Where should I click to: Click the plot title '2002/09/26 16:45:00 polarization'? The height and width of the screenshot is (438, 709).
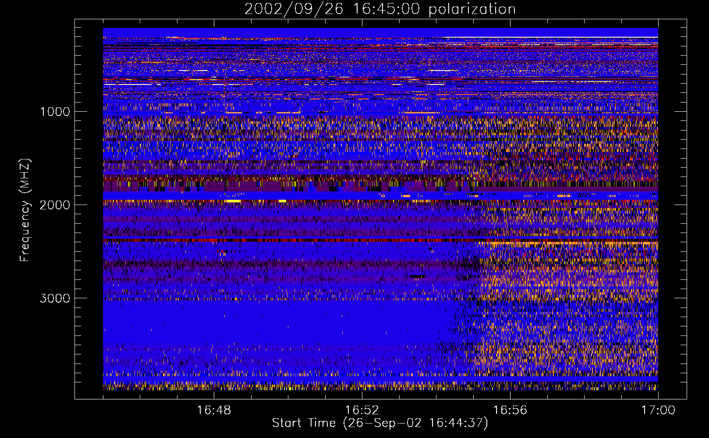[x=380, y=9]
